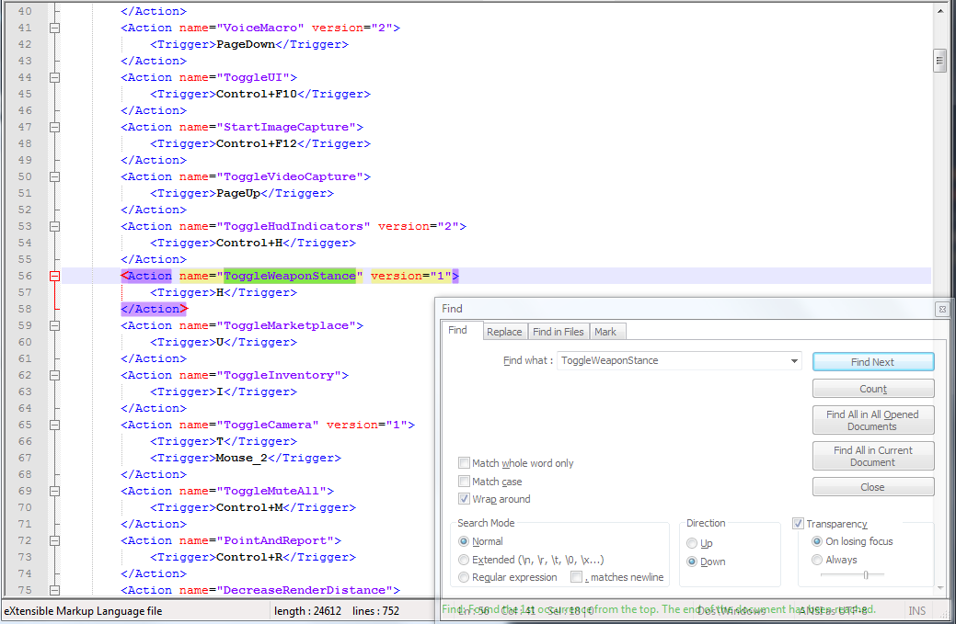The image size is (956, 624).
Task: Collapse the ToggleWeaponStance fold marker on line 56
Action: coord(55,276)
